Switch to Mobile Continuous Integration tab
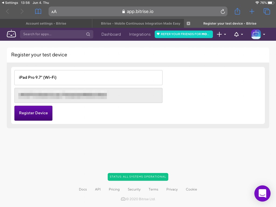This screenshot has width=276, height=207. coord(140,23)
